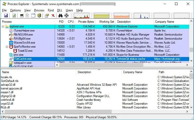Screen dimensions: 194x120
Task: Click lower pane horizontal scrollbar left arrow
Action: [3, 112]
